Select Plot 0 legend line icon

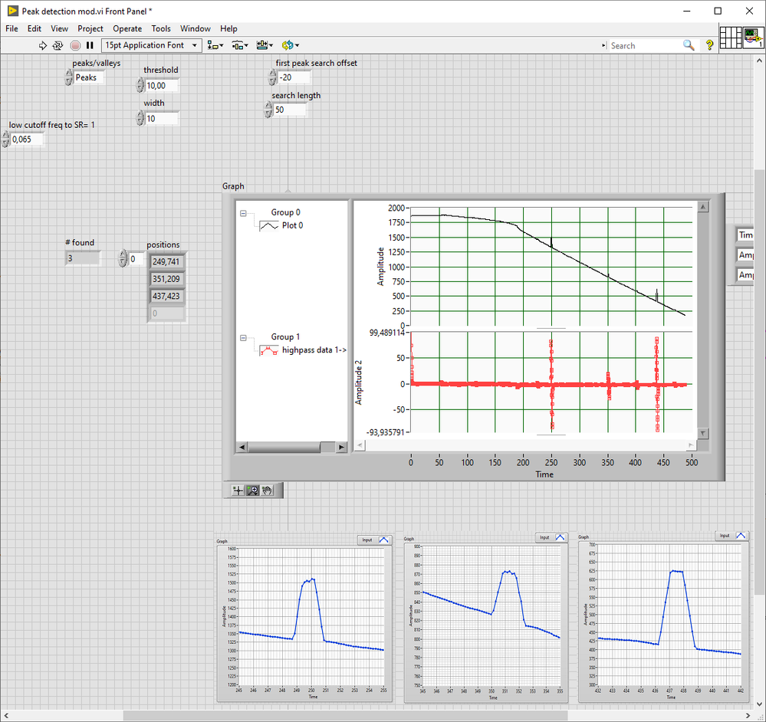tap(269, 226)
